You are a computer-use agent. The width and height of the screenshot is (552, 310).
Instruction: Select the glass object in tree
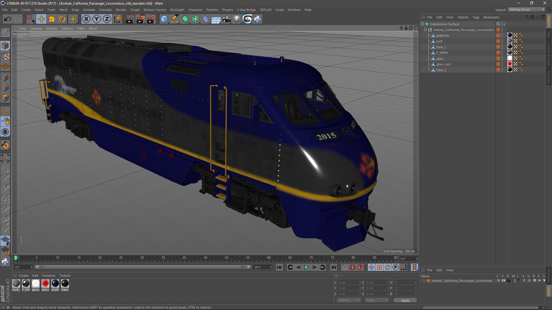[440, 59]
